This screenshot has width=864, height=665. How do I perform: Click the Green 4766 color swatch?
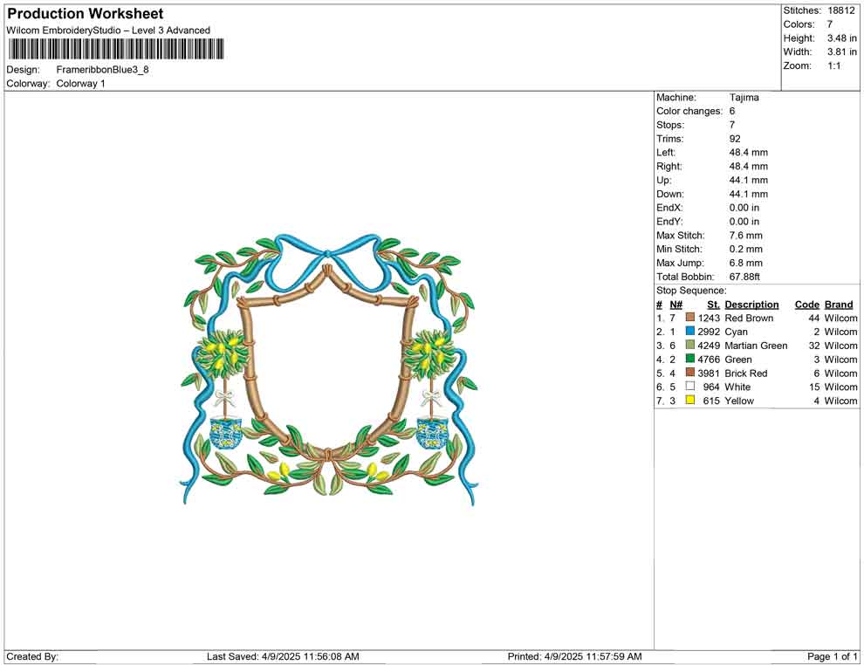click(x=689, y=359)
